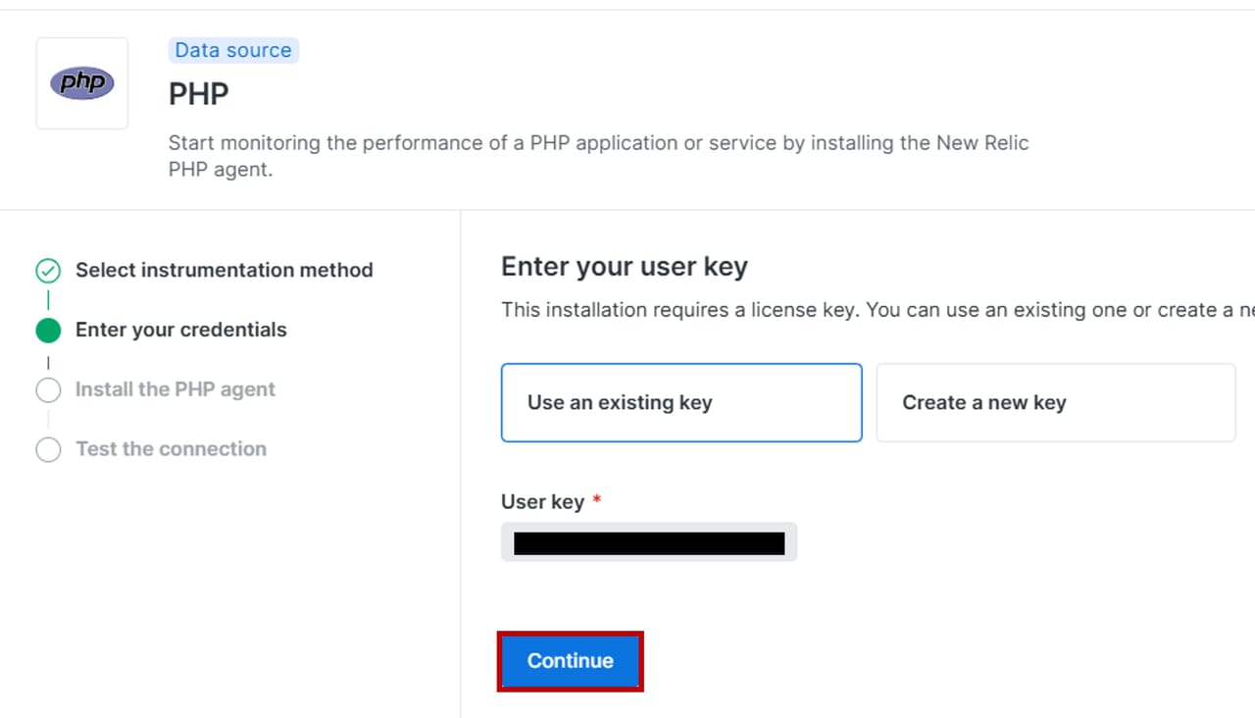Click the New Relic PHP agent description text
Screen dimensions: 1255x718
click(x=598, y=156)
